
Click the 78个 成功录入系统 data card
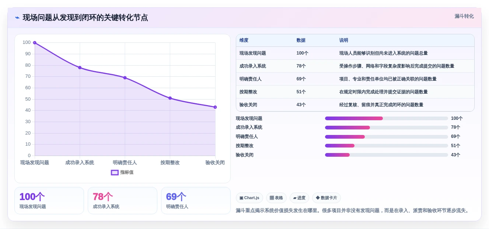(x=122, y=201)
